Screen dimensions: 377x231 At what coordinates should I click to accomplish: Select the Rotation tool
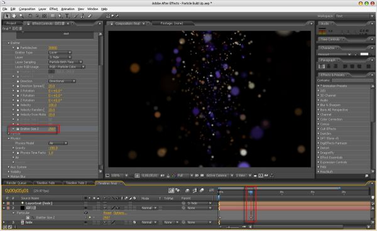(30, 16)
